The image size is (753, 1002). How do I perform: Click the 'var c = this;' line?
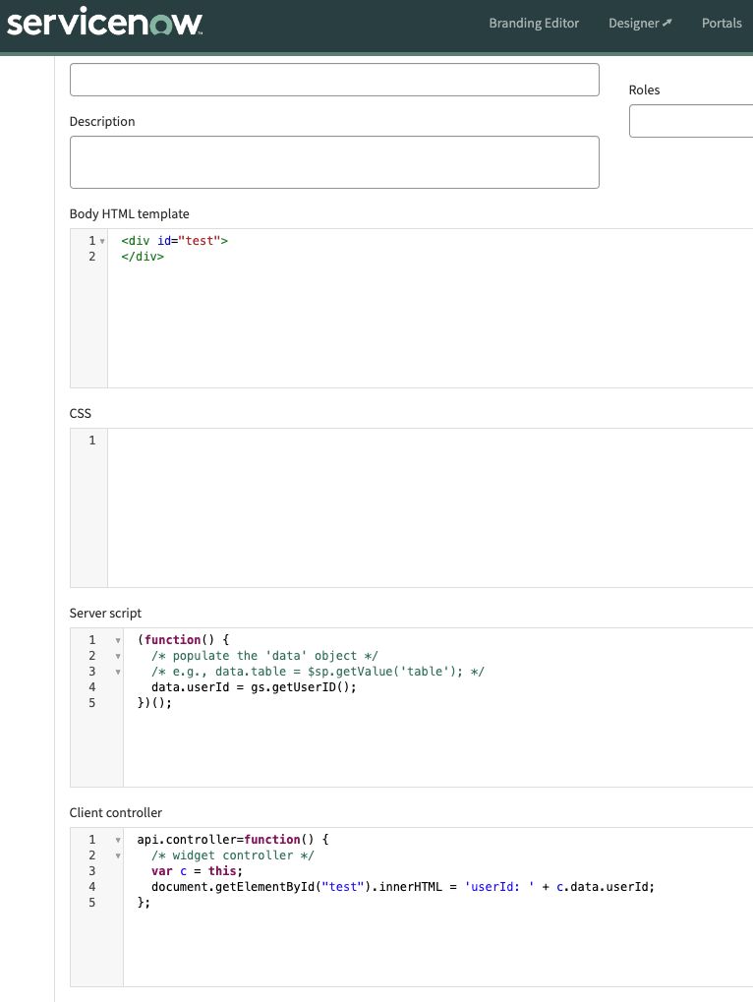[197, 871]
